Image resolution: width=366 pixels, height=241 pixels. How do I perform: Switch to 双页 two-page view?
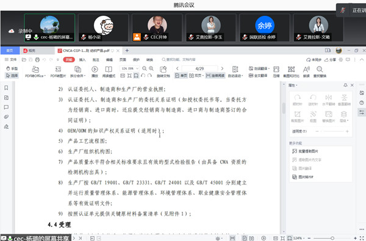pos(196,76)
